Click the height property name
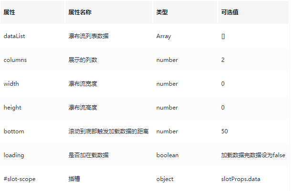This screenshot has height=191, width=293. point(12,108)
